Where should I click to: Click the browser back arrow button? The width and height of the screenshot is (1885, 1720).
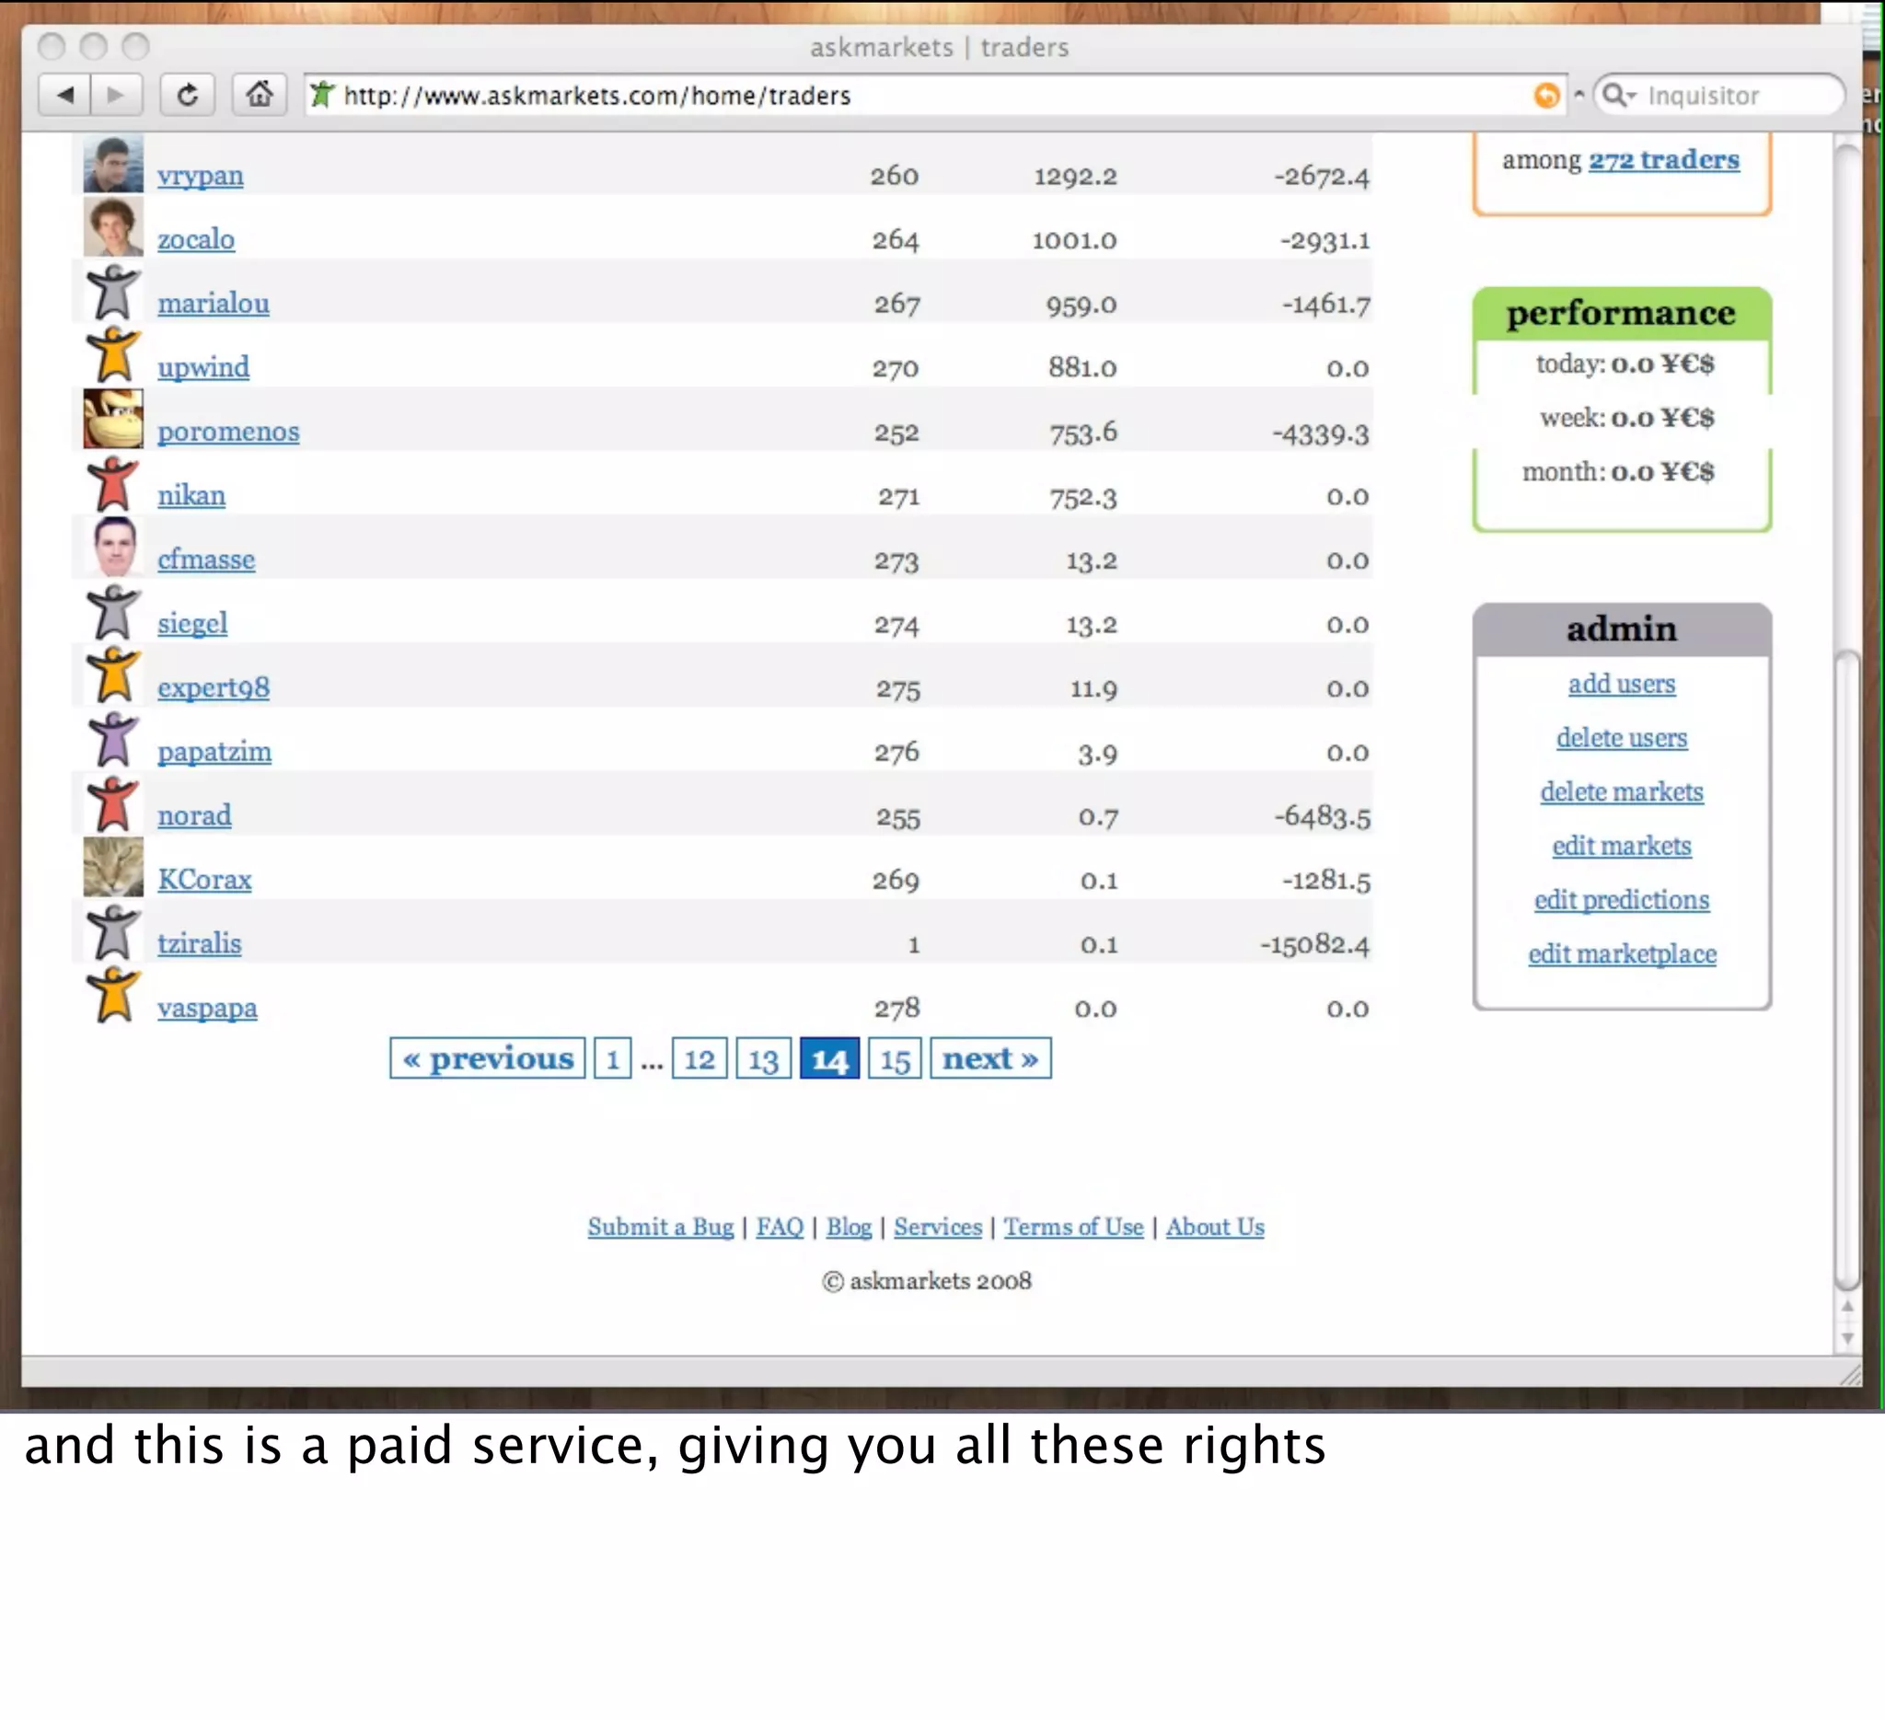pyautogui.click(x=64, y=96)
